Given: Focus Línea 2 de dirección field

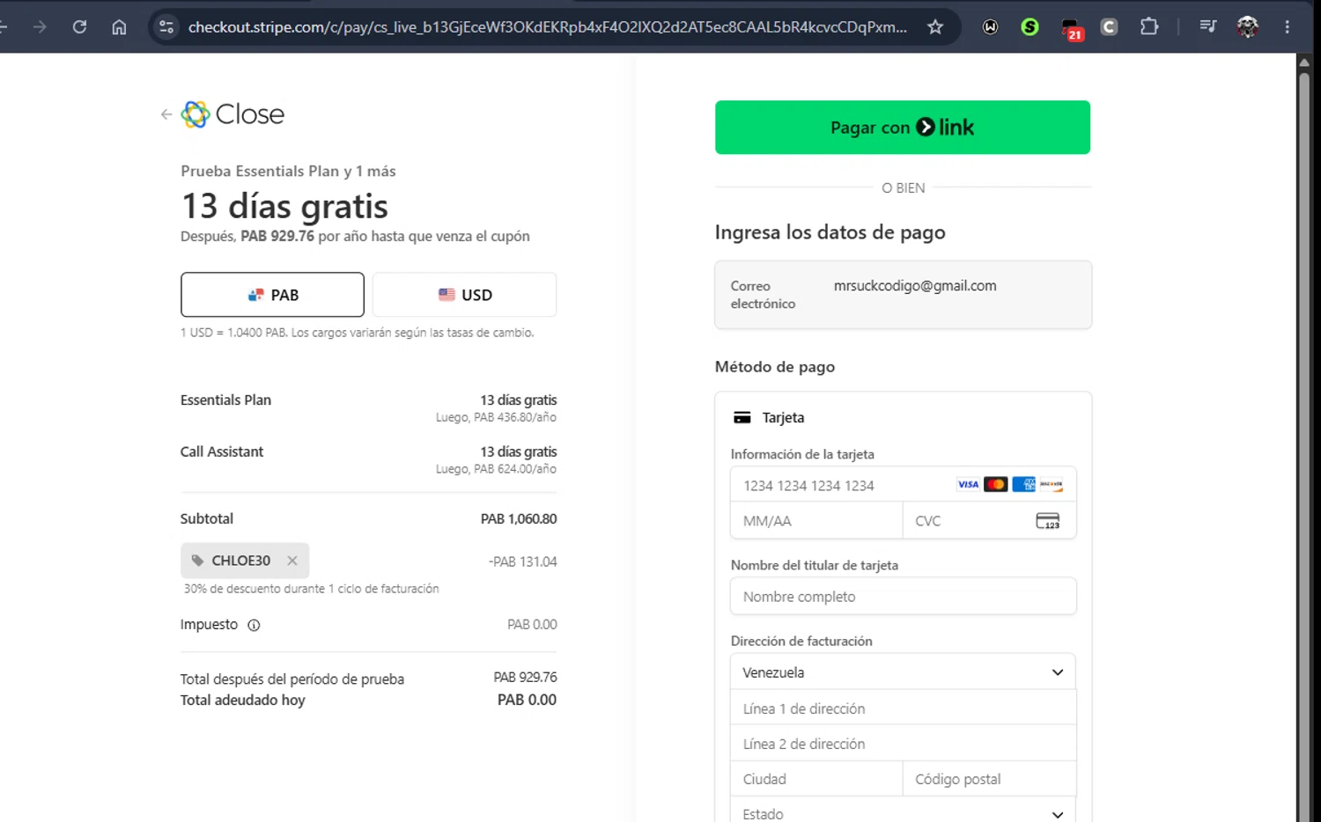Looking at the screenshot, I should (903, 744).
